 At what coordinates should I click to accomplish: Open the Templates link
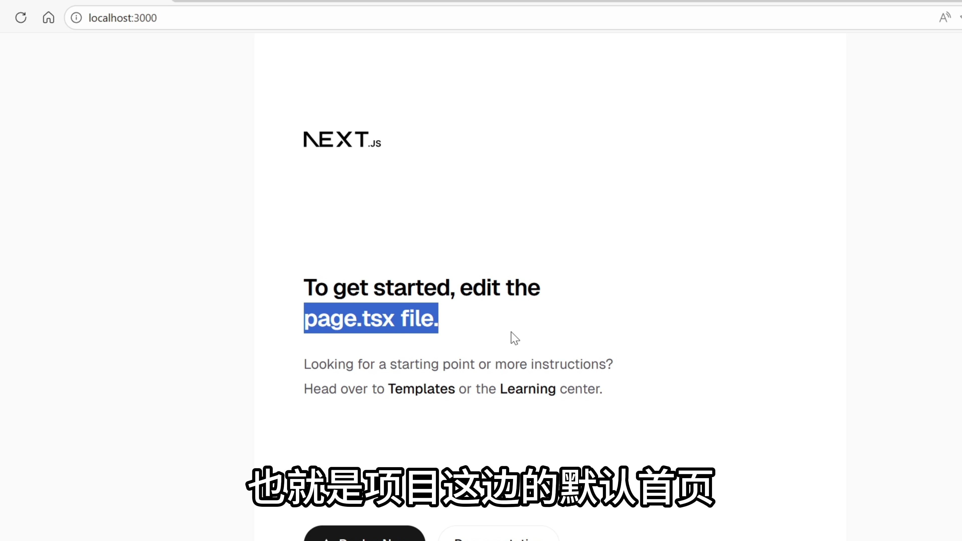click(x=421, y=389)
